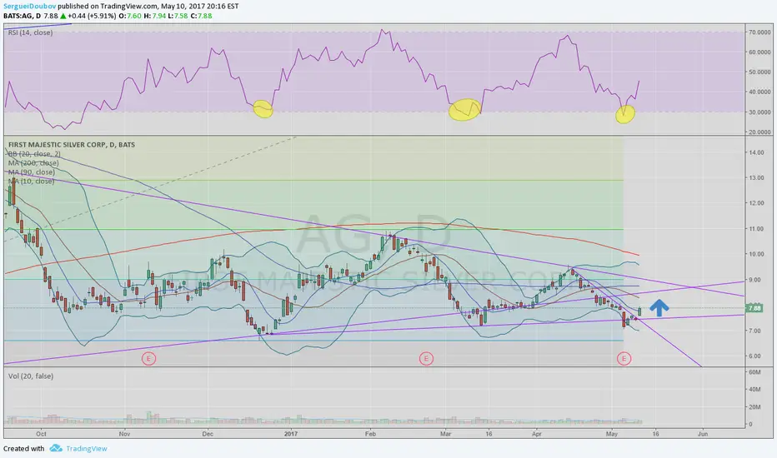Click the 11.00 price axis value
777x458 pixels.
tap(756, 229)
